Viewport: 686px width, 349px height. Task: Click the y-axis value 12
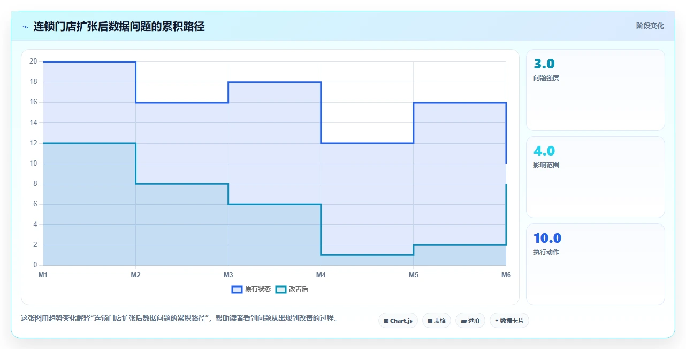pos(33,143)
